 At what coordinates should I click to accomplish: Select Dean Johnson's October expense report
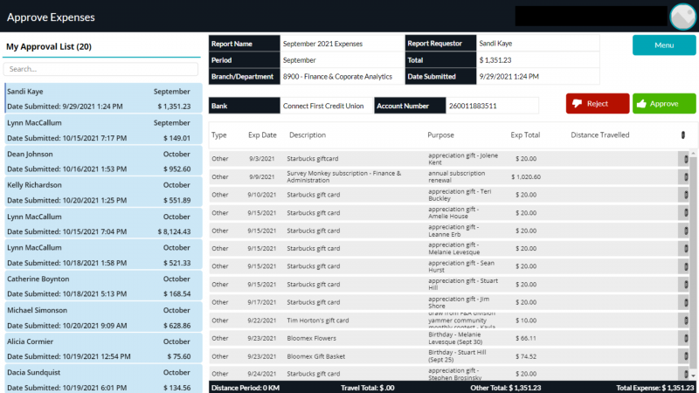click(x=103, y=162)
